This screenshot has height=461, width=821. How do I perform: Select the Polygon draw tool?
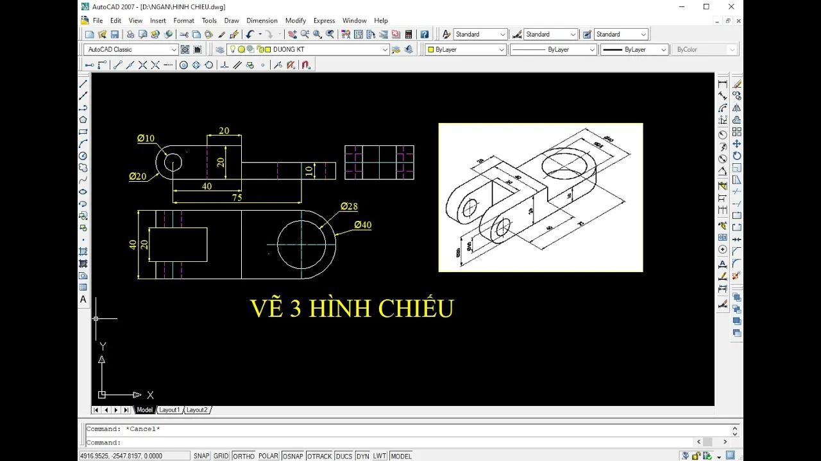click(x=83, y=120)
